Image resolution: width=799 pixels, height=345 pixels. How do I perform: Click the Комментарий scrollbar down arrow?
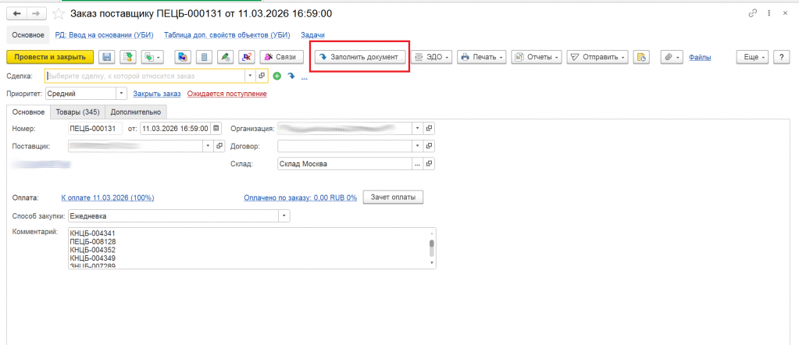pos(432,264)
